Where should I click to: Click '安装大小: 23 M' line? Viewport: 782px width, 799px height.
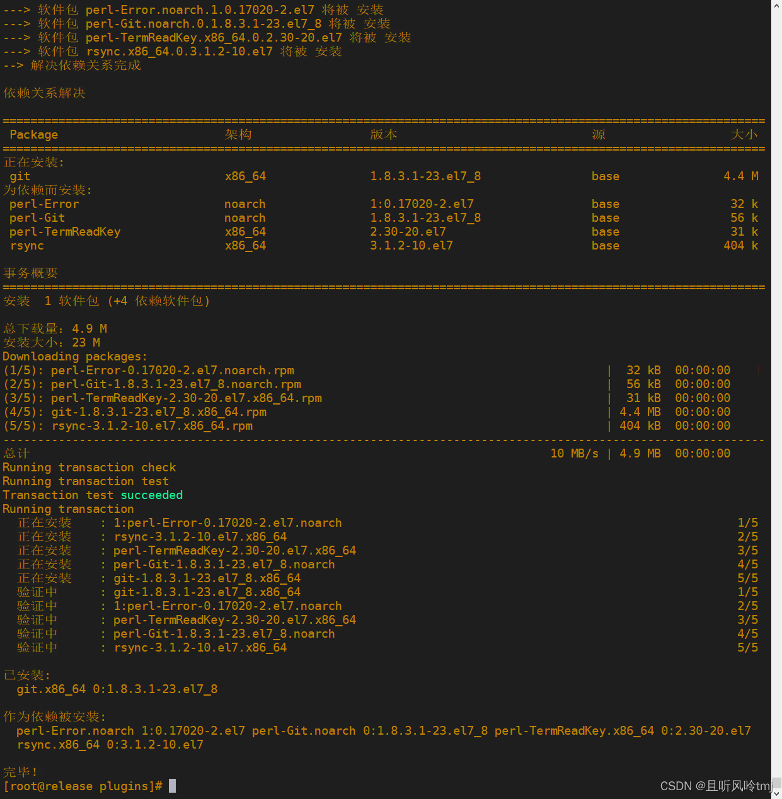pos(52,342)
